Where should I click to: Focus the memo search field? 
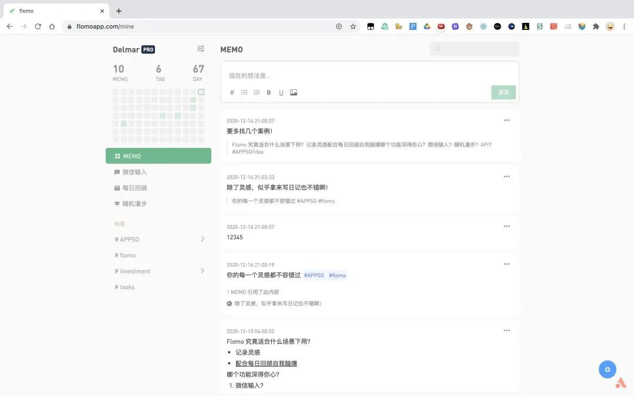(475, 49)
